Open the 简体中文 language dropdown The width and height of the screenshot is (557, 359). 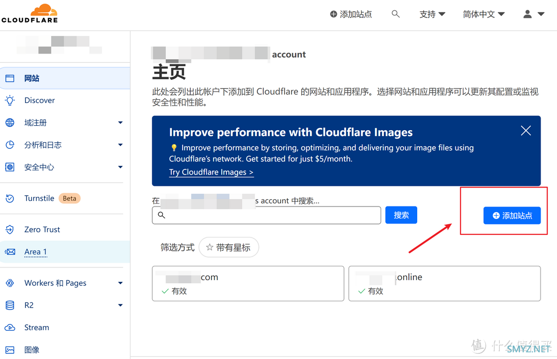click(x=483, y=14)
